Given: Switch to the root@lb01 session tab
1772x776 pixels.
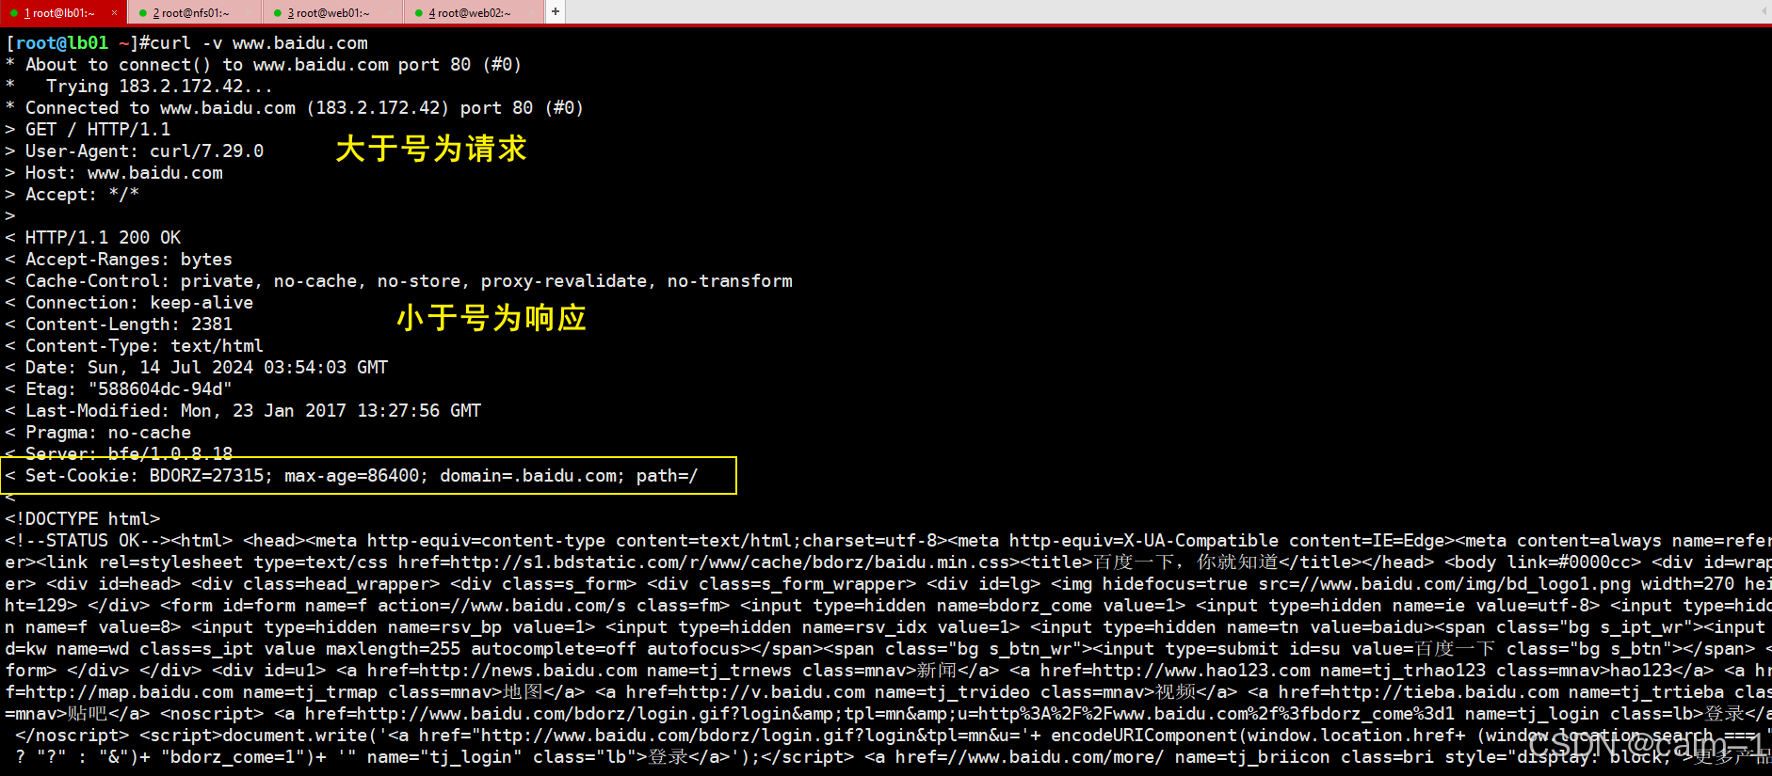Looking at the screenshot, I should tap(63, 12).
